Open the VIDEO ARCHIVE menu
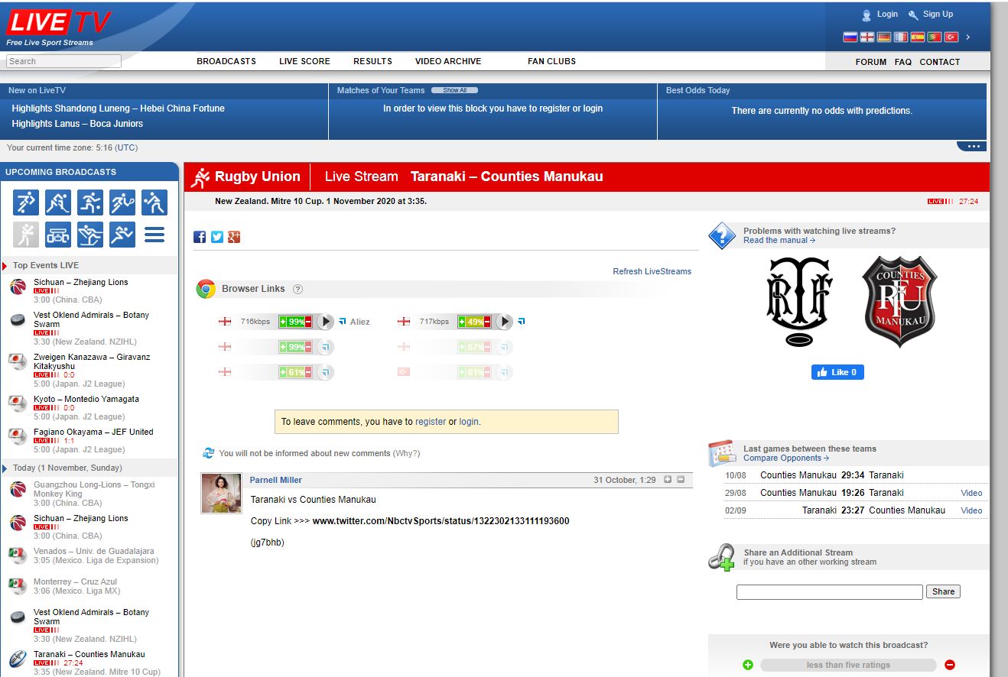 coord(448,61)
